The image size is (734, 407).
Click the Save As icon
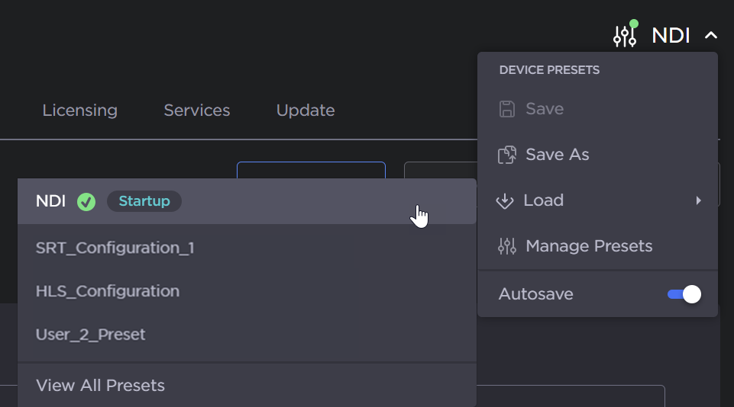pos(507,155)
